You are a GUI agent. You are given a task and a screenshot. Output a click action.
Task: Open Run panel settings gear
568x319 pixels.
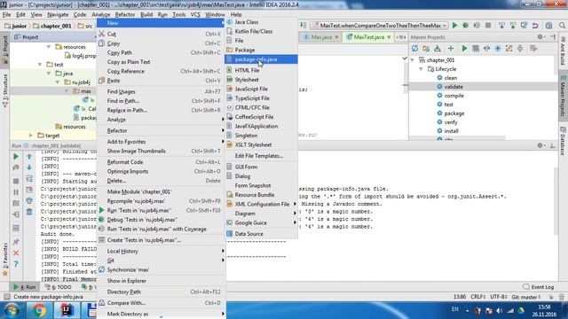[x=540, y=145]
